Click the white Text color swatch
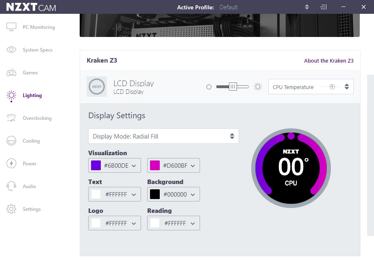374x260 pixels. [x=96, y=194]
